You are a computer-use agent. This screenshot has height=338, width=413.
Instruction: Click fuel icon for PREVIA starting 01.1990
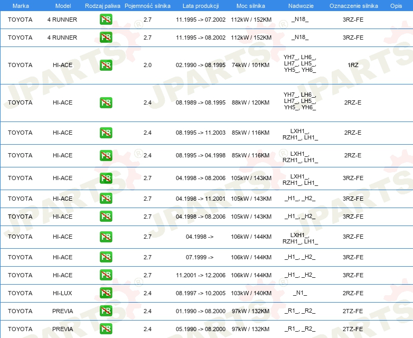tap(106, 311)
